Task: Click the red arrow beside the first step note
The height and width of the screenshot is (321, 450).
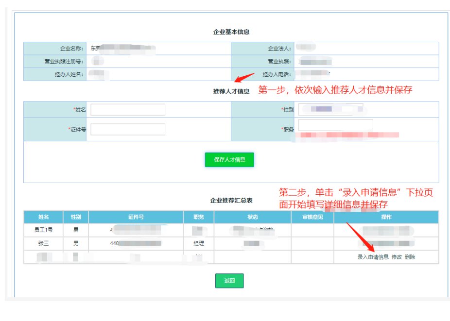Action: point(244,78)
